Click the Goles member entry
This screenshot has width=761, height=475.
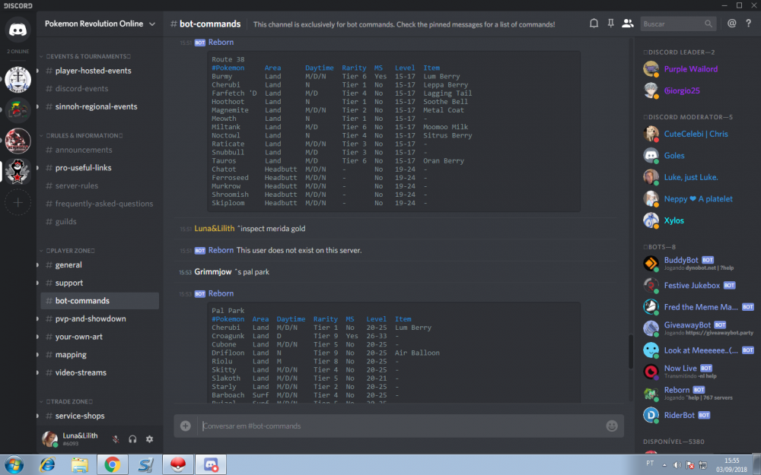tap(696, 156)
